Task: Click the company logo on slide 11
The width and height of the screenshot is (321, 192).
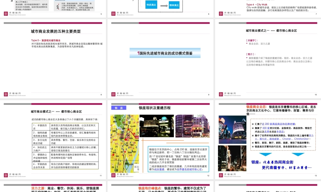Action: 15,175
